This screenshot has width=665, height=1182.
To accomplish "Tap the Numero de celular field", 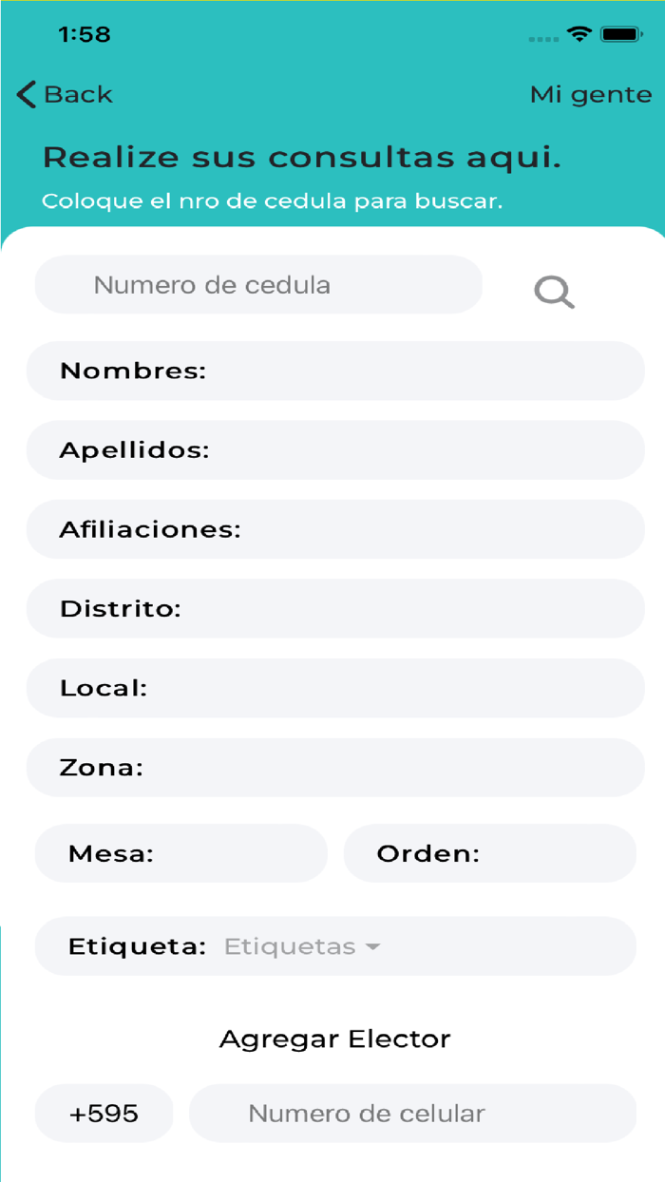I will [412, 1114].
